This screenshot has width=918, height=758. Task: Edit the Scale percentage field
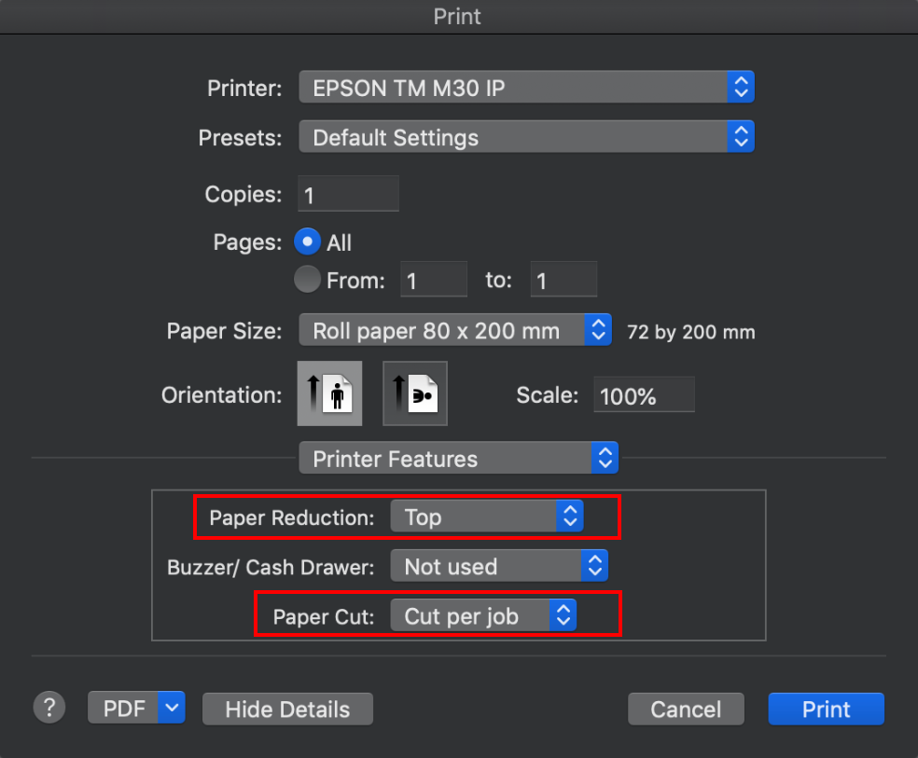[x=644, y=394]
